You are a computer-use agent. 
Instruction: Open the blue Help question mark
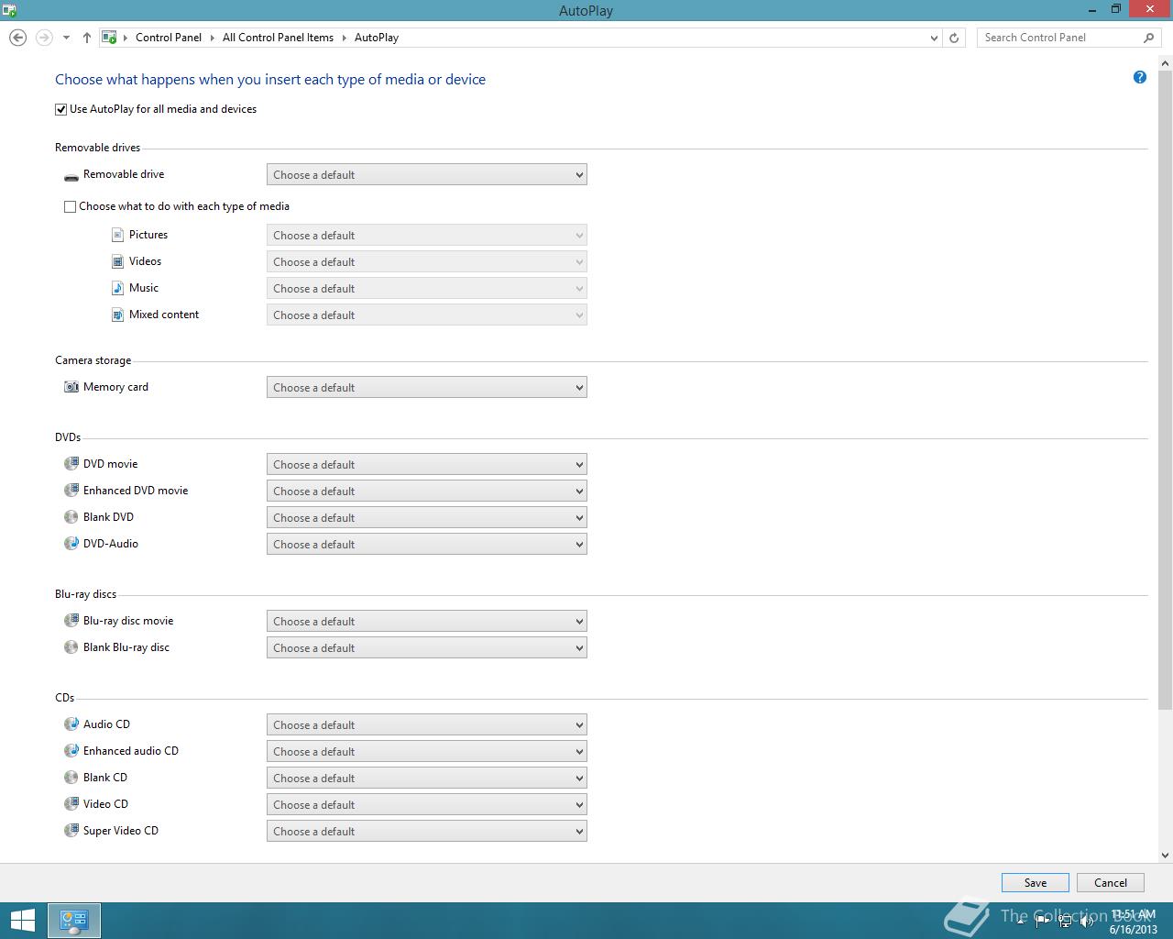[x=1140, y=77]
